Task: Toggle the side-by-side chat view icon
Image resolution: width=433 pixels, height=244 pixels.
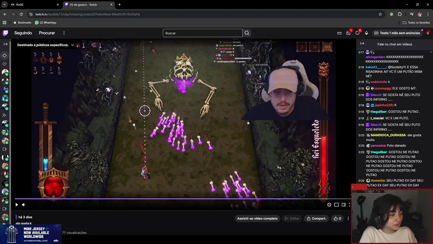Action: (344, 205)
